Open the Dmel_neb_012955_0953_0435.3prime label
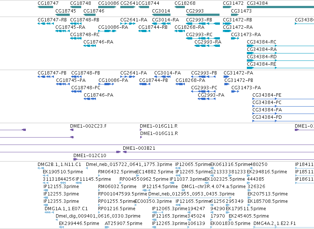 [191, 194]
